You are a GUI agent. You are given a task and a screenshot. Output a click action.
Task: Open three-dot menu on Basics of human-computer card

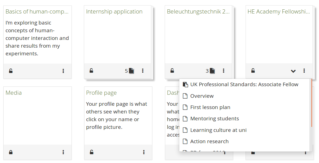(x=63, y=71)
